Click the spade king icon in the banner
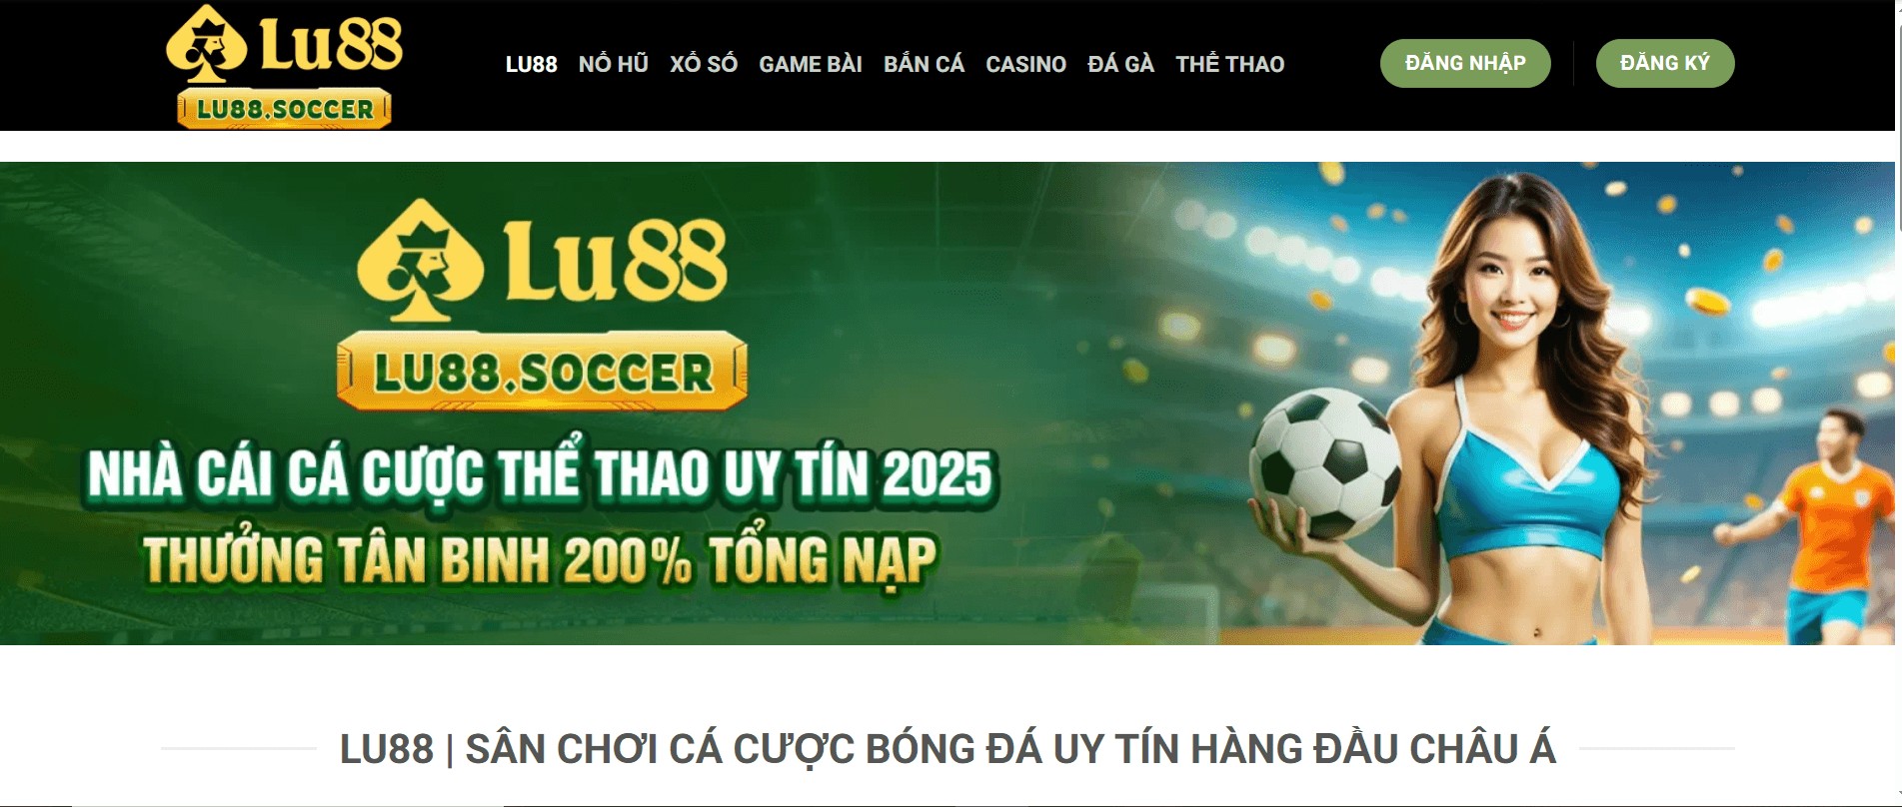This screenshot has height=807, width=1902. 420,261
